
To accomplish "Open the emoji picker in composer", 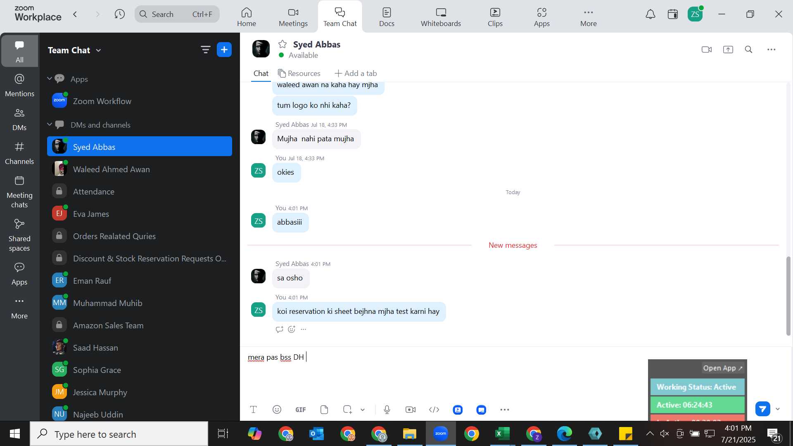I will click(x=277, y=410).
